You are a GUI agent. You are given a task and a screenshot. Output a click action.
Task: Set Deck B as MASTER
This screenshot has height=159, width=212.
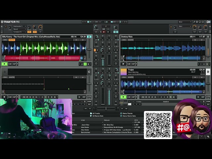(131, 40)
